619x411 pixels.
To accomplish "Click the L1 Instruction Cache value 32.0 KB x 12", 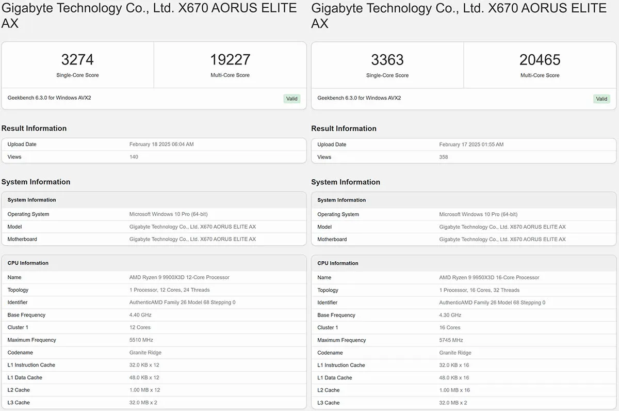I will (144, 365).
